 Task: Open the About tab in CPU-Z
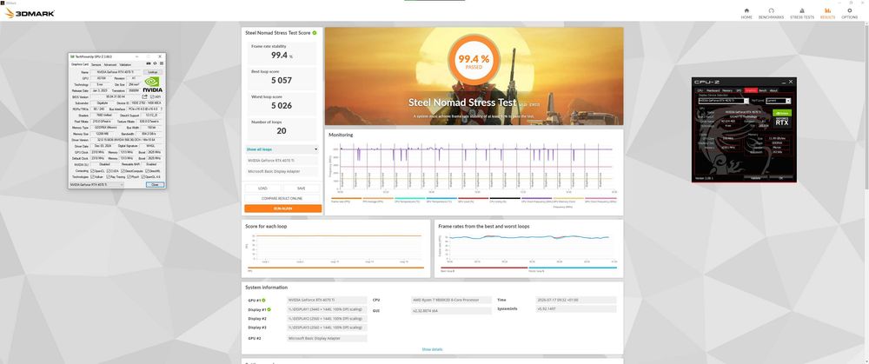tap(773, 90)
